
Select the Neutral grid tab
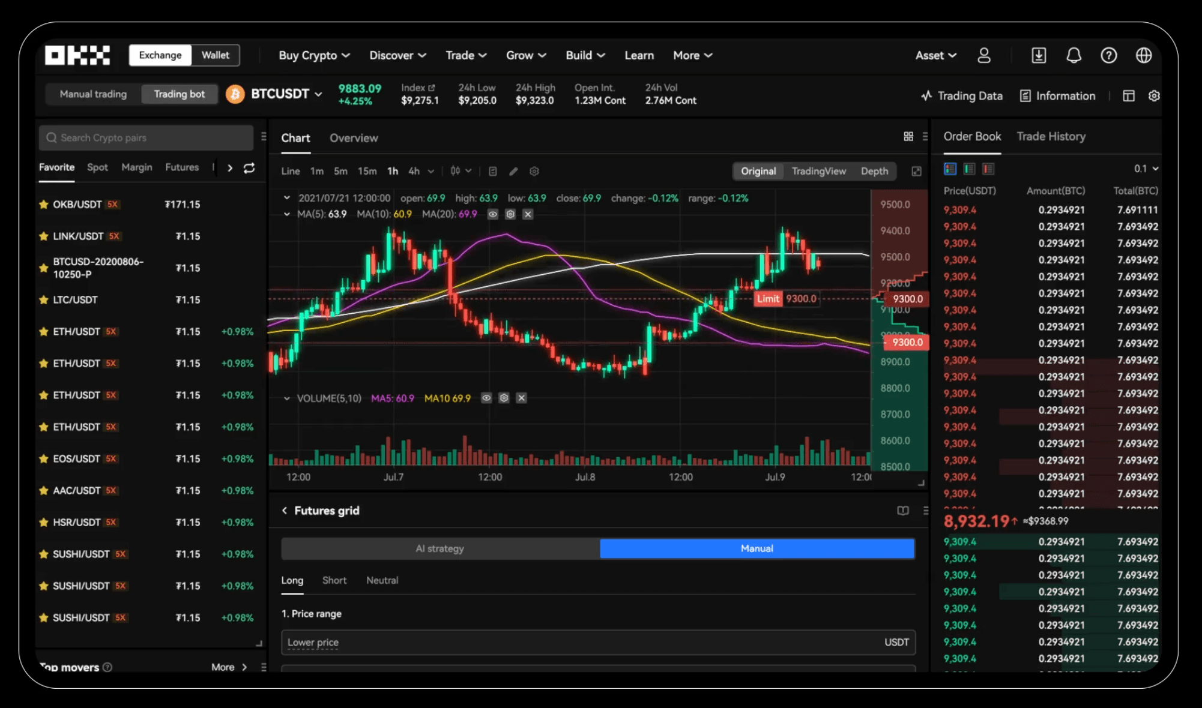(382, 580)
